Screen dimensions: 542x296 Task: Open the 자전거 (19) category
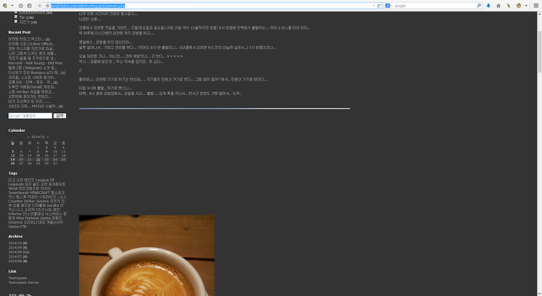point(28,22)
